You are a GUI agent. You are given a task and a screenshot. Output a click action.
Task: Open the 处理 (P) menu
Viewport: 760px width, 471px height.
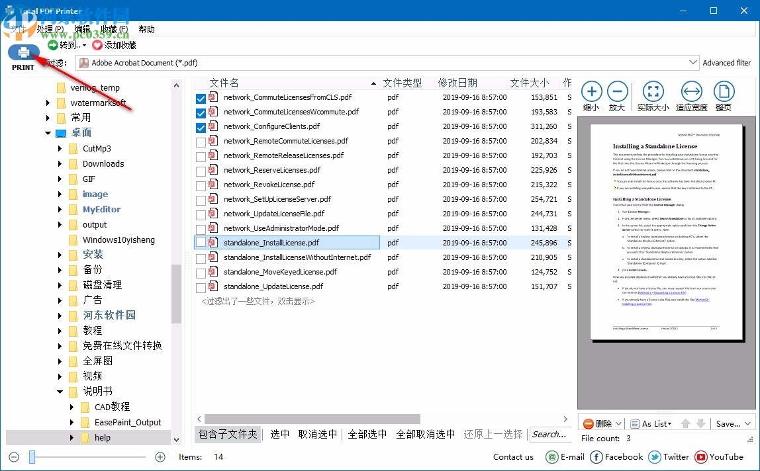point(50,29)
